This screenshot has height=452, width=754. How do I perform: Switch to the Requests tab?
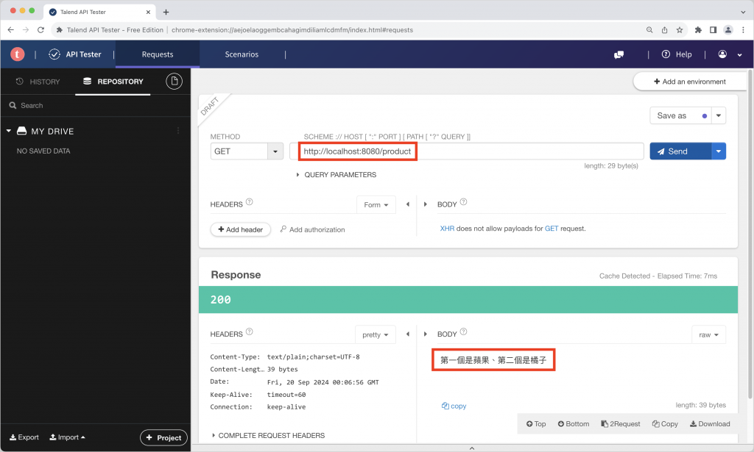tap(158, 54)
